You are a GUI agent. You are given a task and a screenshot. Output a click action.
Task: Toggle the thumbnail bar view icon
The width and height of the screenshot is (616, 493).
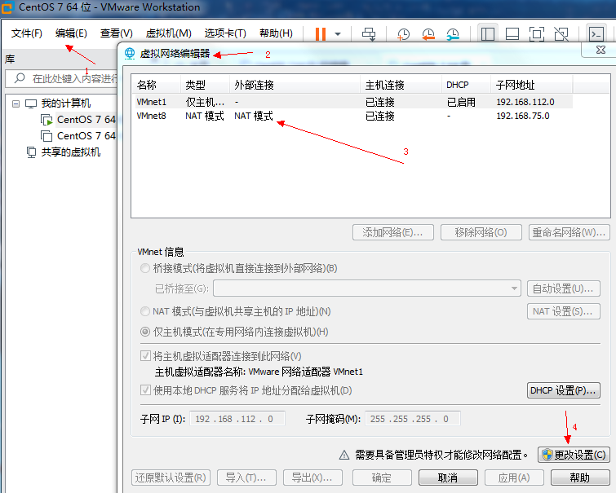pos(512,34)
